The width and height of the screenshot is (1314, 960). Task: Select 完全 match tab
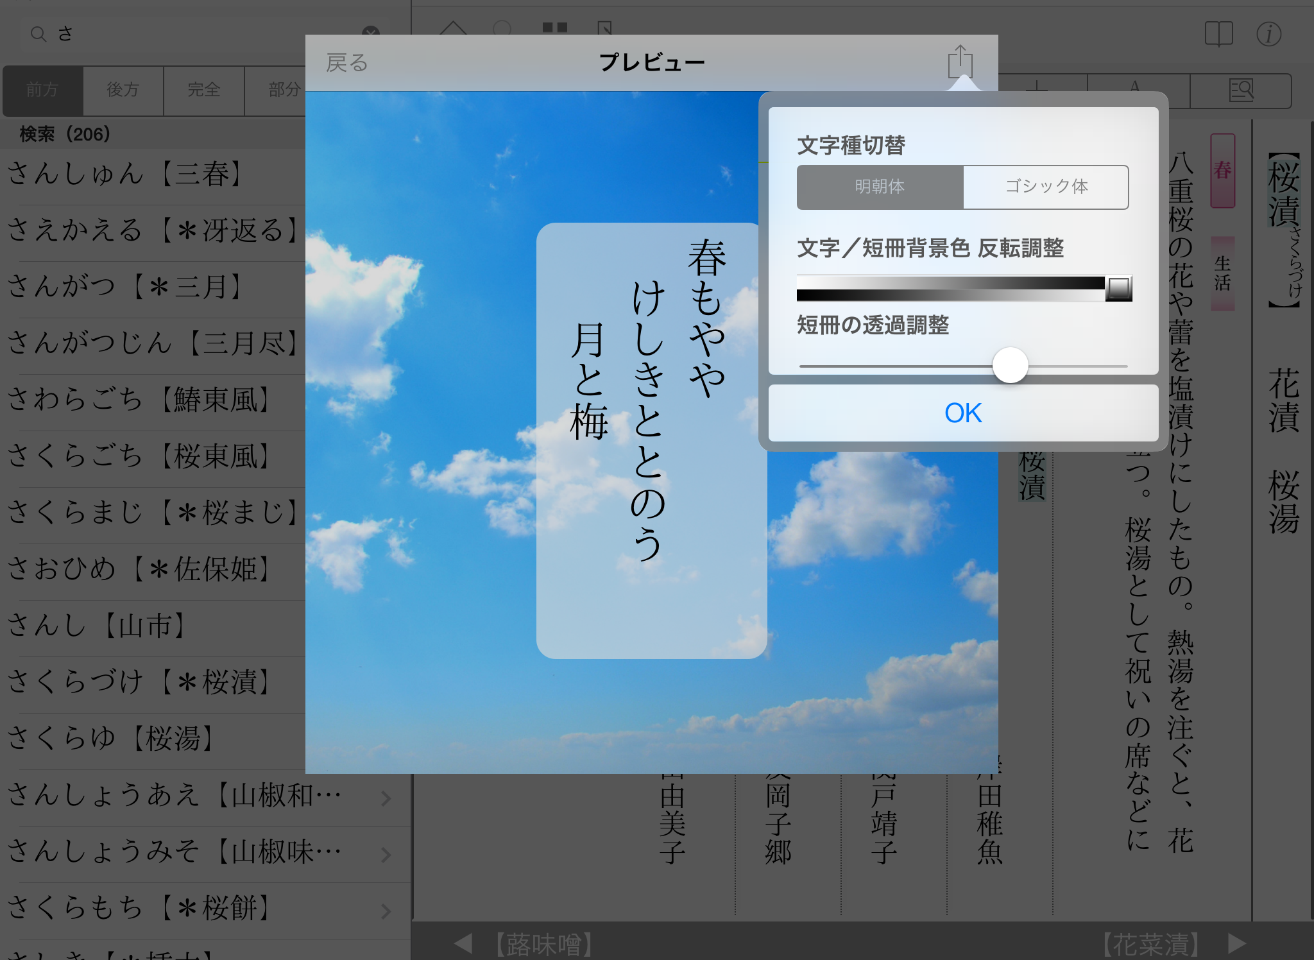click(203, 90)
